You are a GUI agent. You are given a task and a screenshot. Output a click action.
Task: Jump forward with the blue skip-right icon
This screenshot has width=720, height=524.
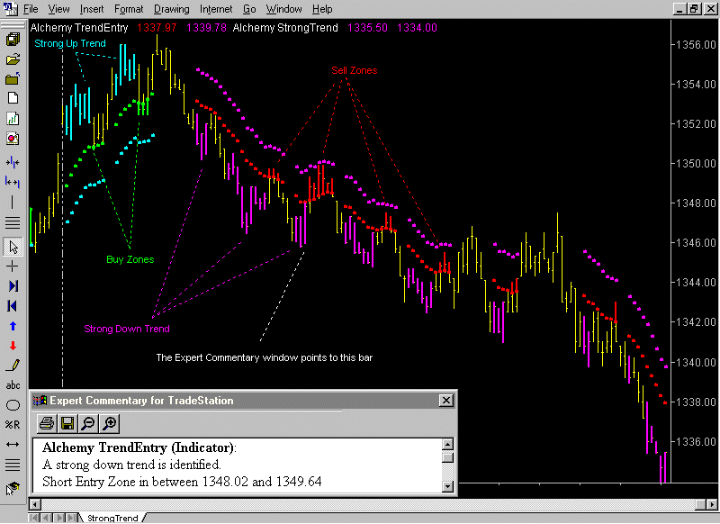click(x=13, y=286)
